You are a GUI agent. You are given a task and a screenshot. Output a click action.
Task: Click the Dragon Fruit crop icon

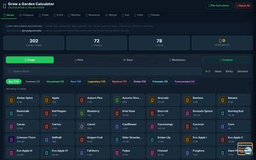[82, 140]
